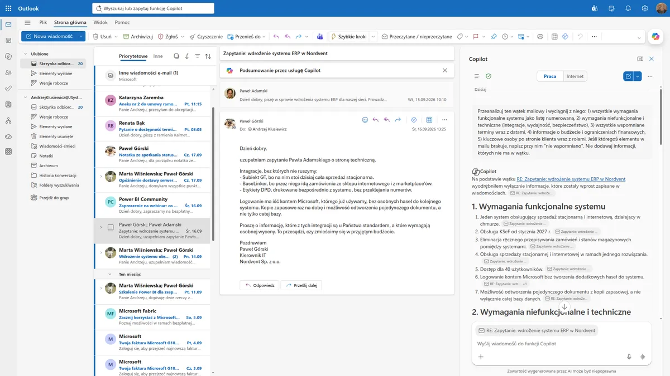Switch to the Inne inbox tab
Screen dimensions: 670x376
click(x=158, y=56)
